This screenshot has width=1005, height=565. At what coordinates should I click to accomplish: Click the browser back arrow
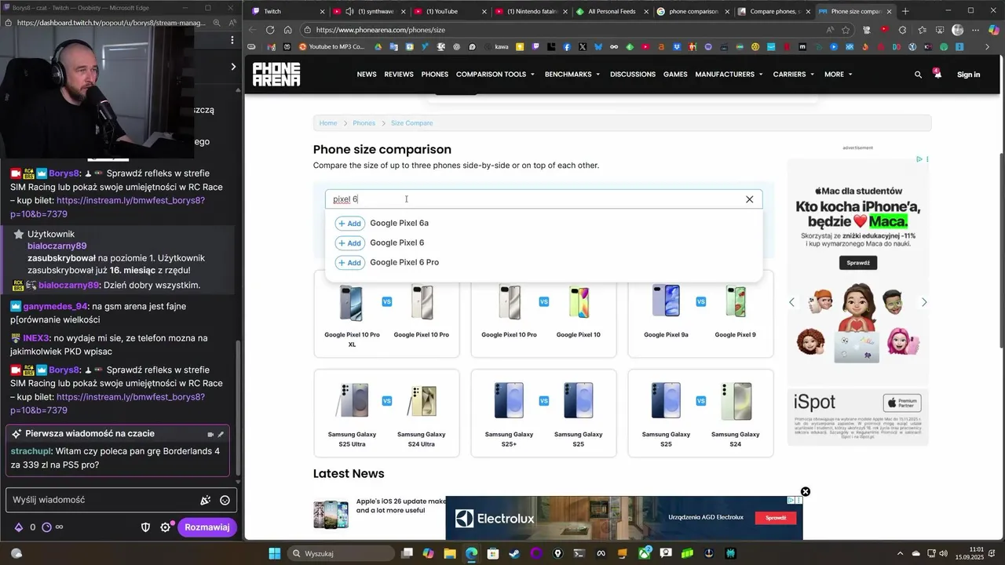tap(252, 30)
